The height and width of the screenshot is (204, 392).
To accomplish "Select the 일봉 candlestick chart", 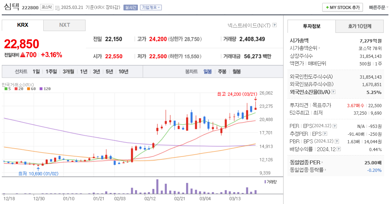I will tap(208, 71).
